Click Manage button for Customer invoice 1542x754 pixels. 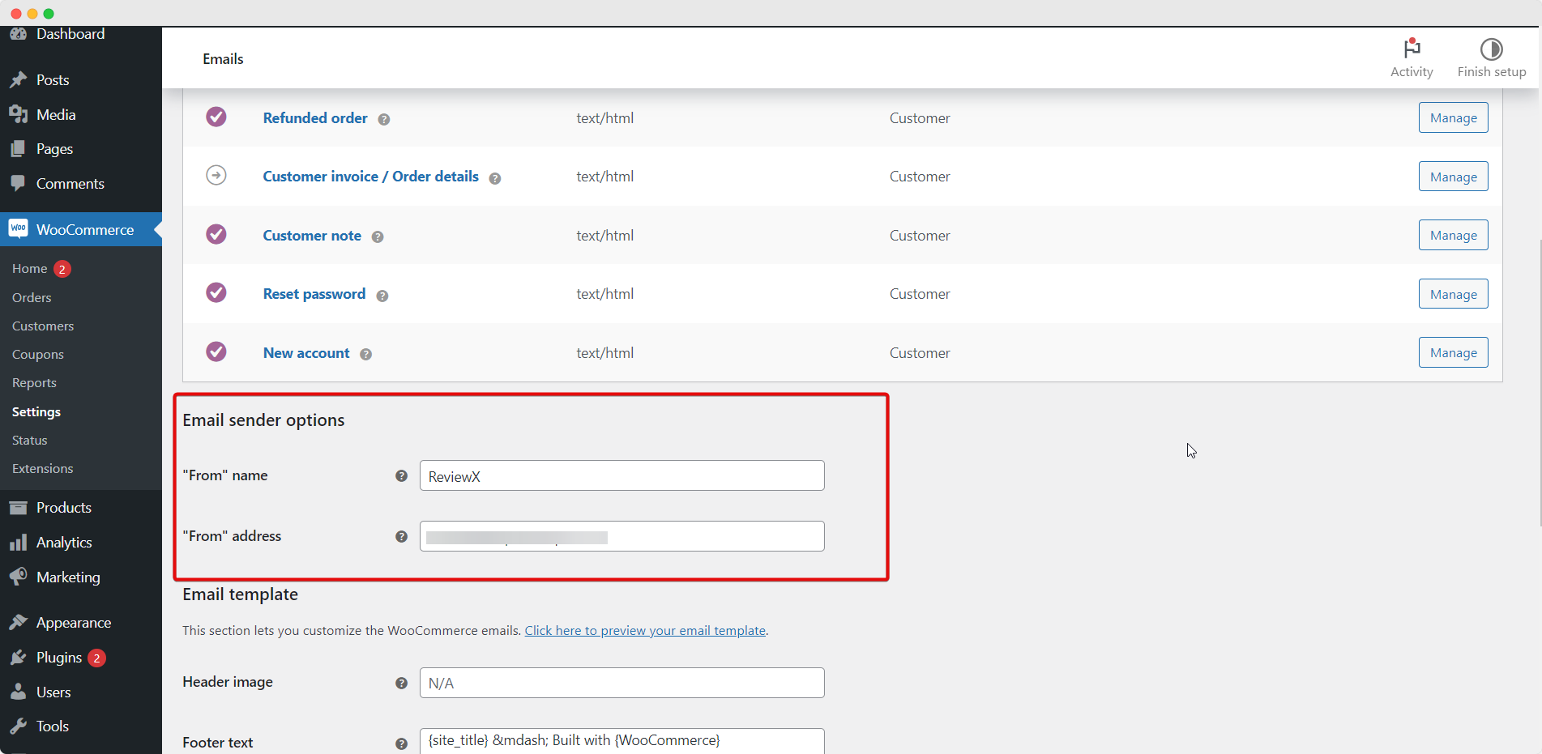click(x=1453, y=177)
